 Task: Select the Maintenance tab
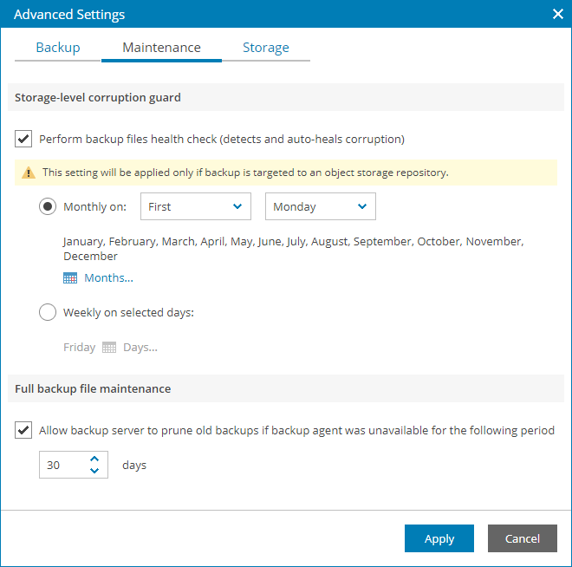(161, 48)
